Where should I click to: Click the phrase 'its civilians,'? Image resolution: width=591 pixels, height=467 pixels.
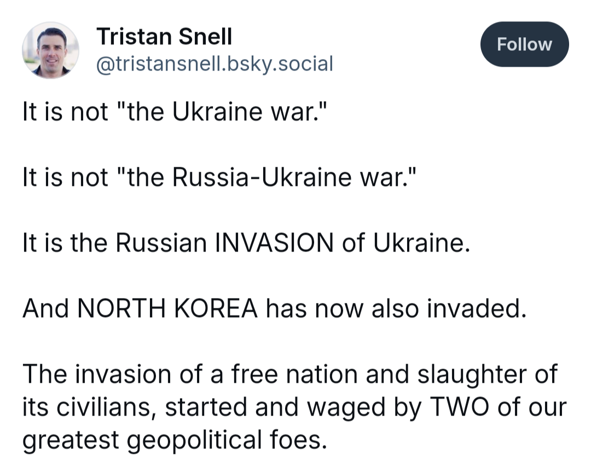tap(89, 407)
